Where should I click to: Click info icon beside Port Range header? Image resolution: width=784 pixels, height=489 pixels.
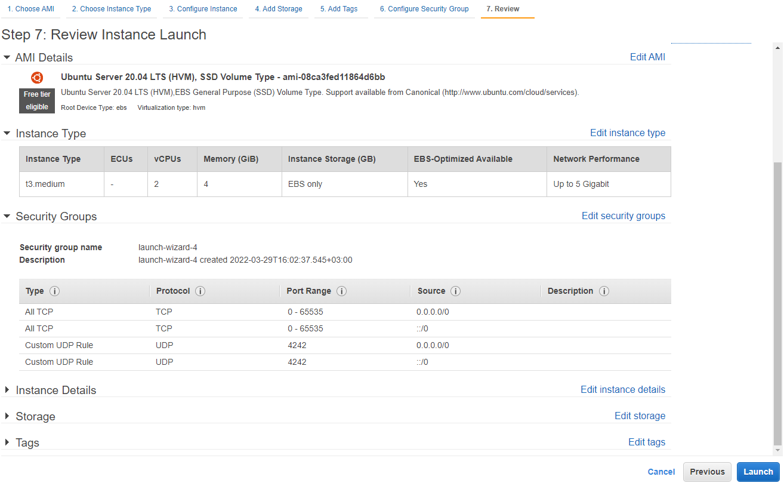click(x=342, y=291)
